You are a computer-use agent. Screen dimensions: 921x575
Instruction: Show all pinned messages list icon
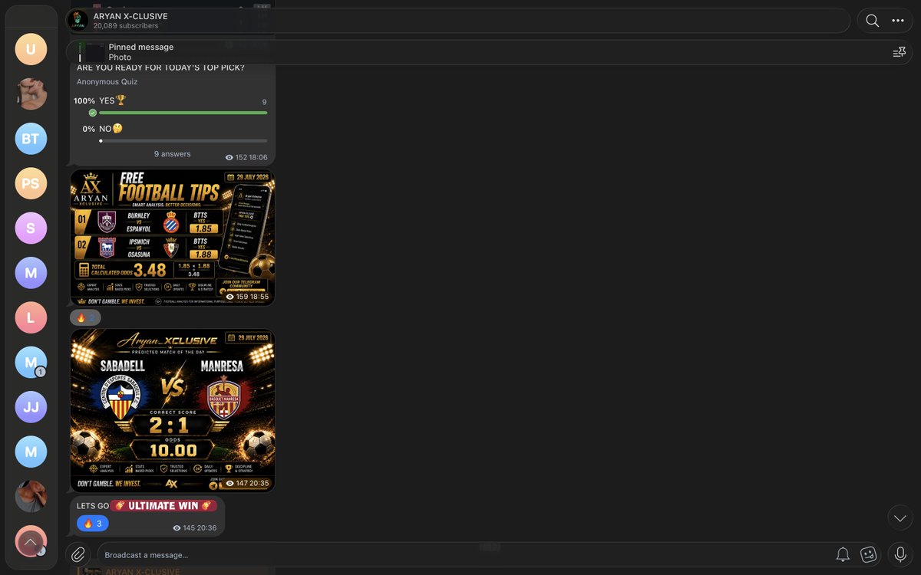click(899, 52)
